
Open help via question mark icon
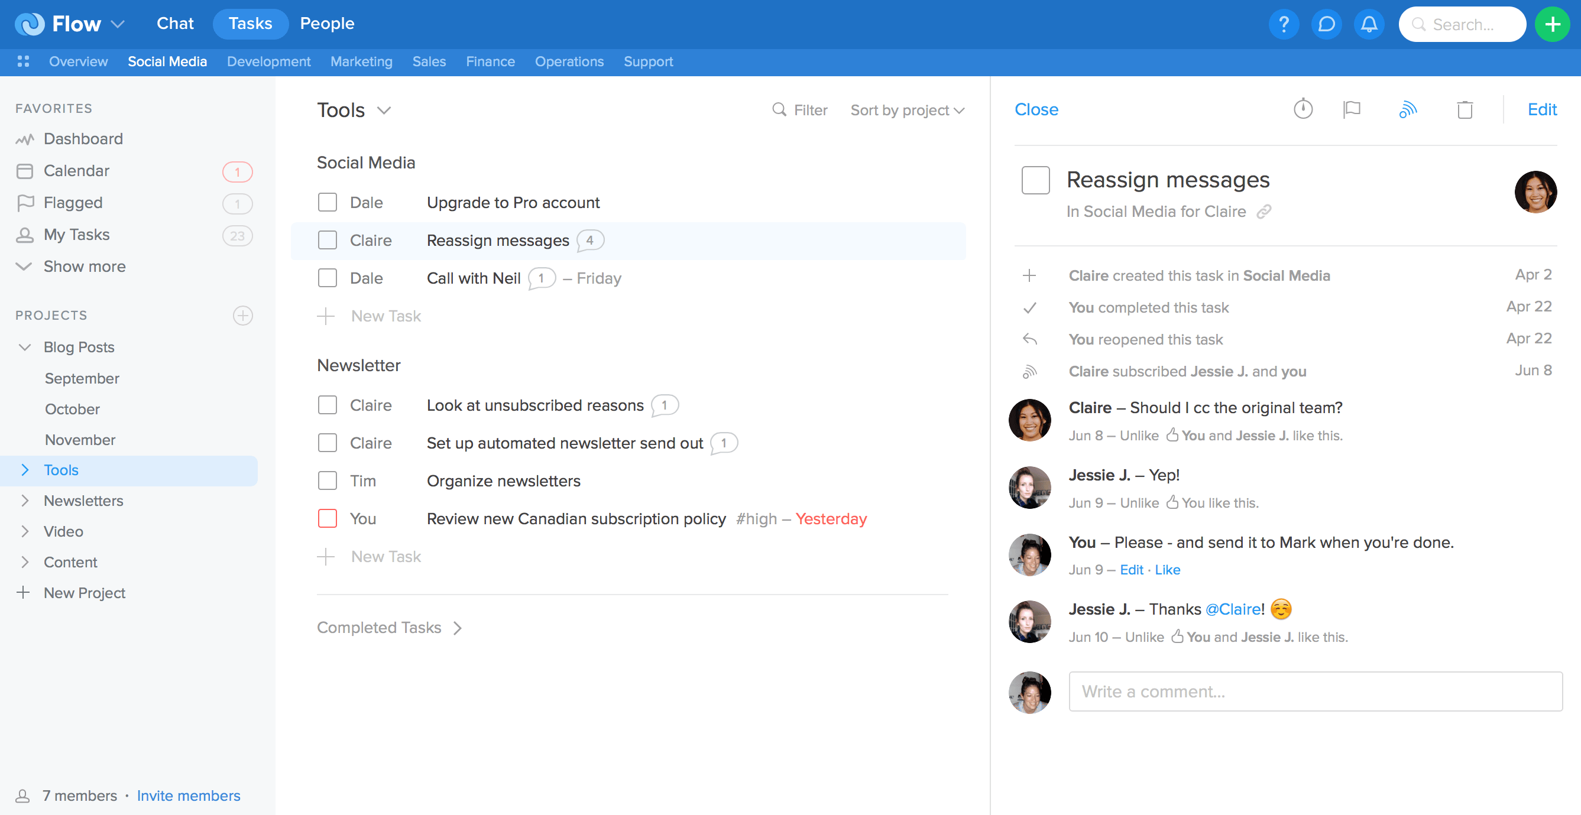point(1284,25)
